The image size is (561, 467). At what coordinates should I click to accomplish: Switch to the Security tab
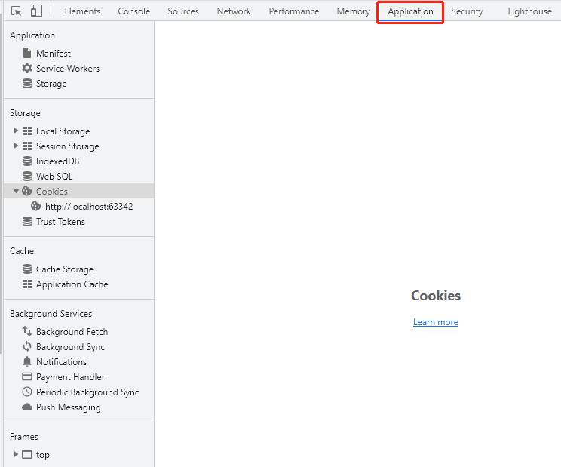point(467,11)
